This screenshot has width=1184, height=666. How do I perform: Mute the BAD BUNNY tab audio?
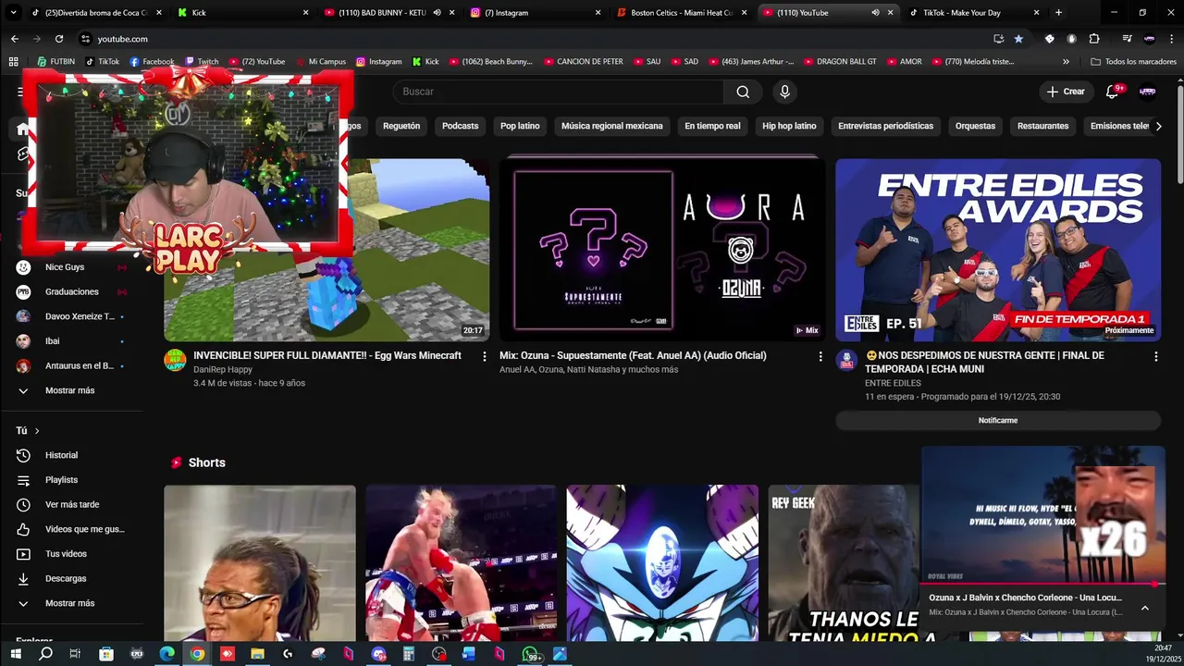pyautogui.click(x=437, y=13)
